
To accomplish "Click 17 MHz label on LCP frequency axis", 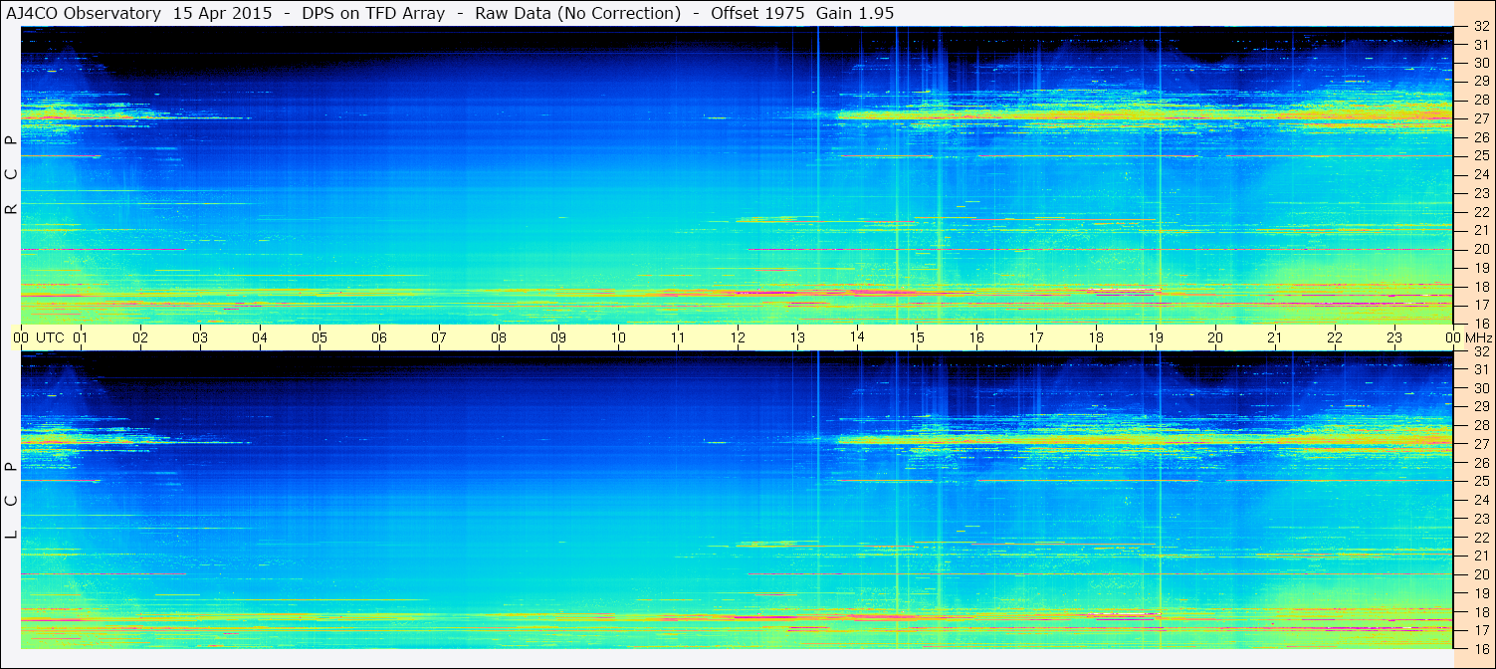I will click(1480, 630).
